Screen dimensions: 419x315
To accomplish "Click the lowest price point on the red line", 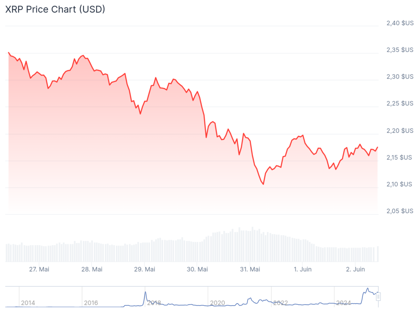I will pos(263,184).
